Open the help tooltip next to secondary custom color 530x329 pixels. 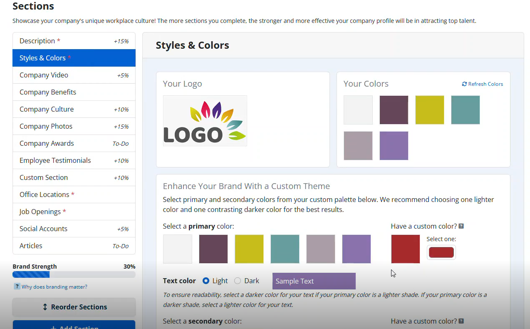click(x=461, y=321)
